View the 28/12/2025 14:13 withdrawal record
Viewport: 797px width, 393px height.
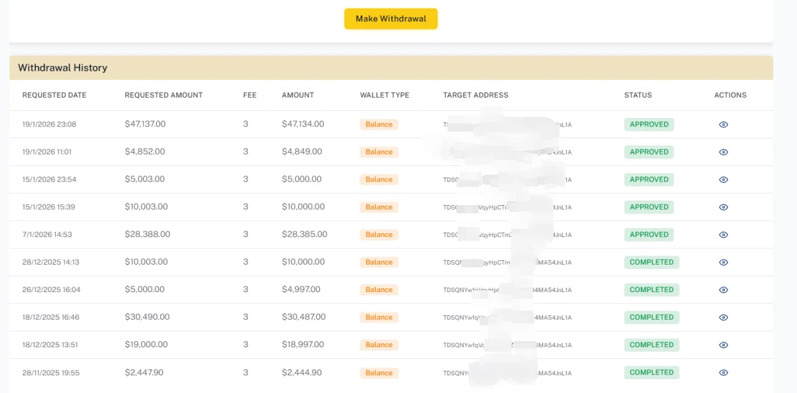724,262
